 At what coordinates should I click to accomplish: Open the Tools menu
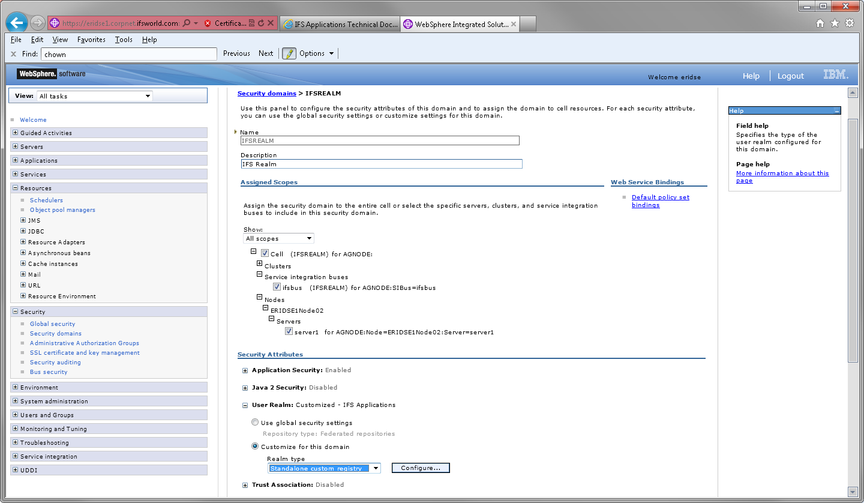[x=124, y=40]
